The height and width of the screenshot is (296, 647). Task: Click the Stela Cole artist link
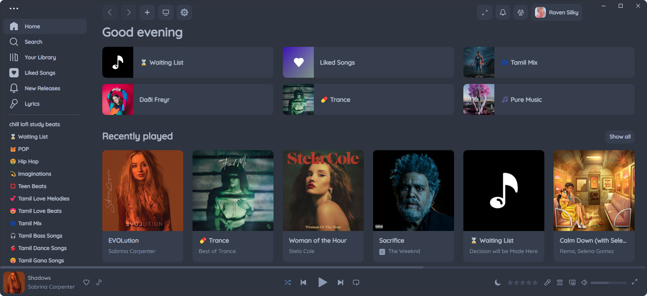point(302,251)
